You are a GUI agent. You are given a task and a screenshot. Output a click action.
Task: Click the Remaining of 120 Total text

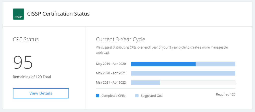coord(32,77)
